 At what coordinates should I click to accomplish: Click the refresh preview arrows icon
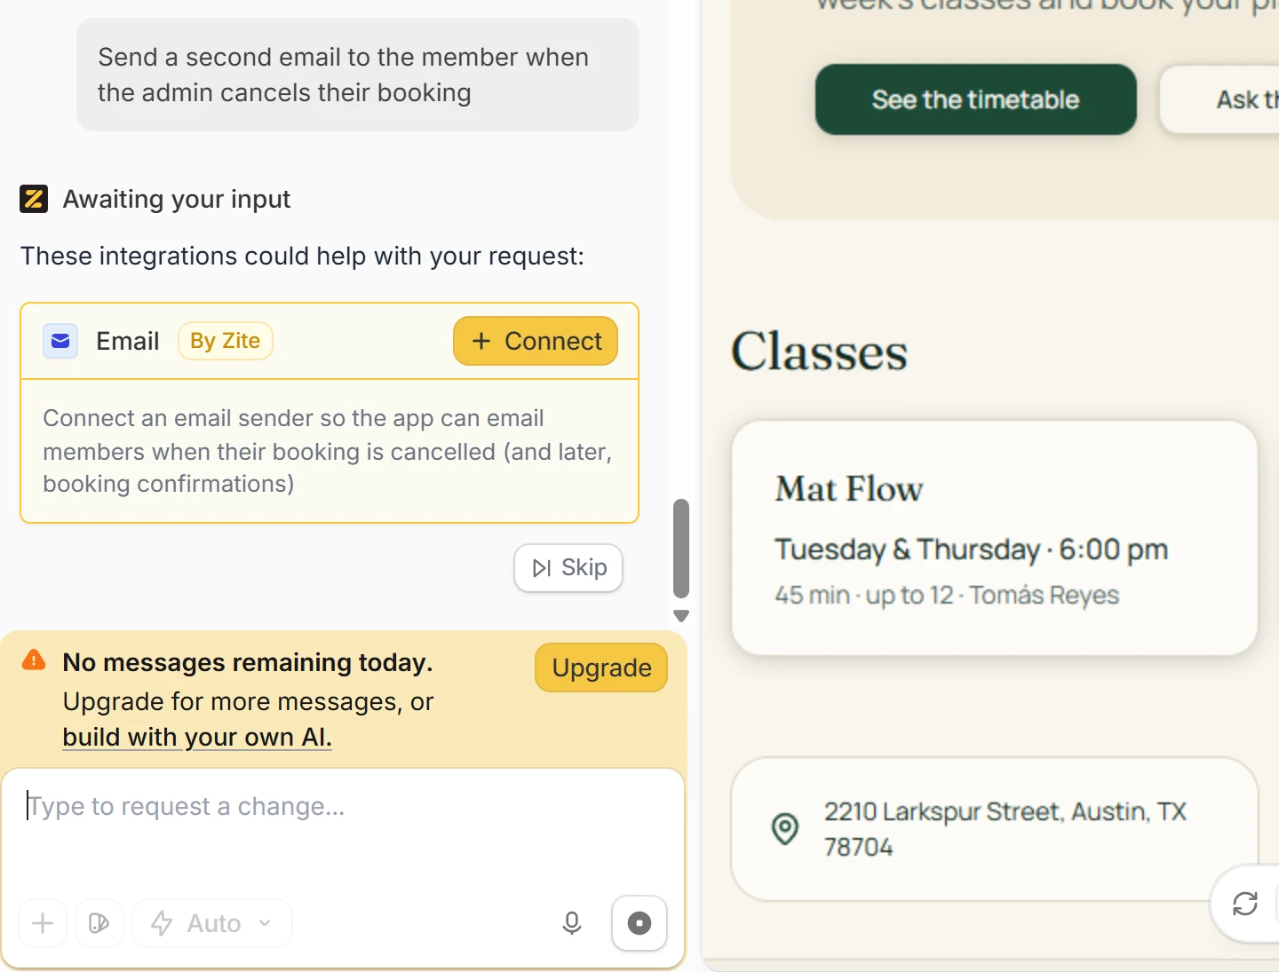(1245, 904)
